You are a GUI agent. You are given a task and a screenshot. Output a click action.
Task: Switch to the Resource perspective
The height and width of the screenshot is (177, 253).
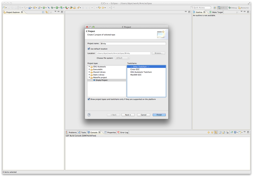[244, 8]
